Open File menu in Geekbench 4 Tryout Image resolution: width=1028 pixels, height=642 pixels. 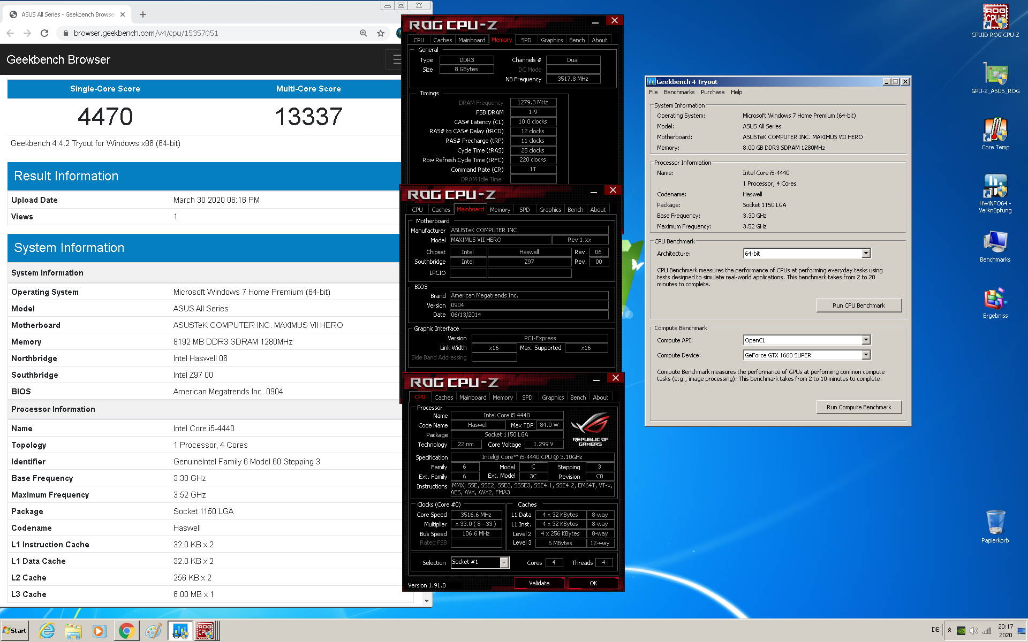pyautogui.click(x=653, y=92)
